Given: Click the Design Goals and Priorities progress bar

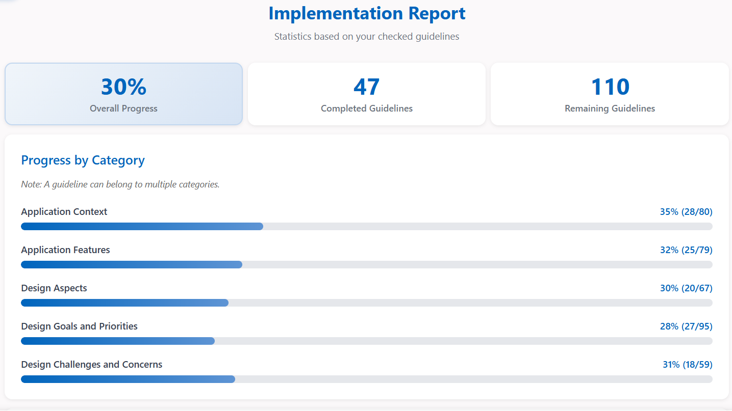Looking at the screenshot, I should tap(367, 341).
